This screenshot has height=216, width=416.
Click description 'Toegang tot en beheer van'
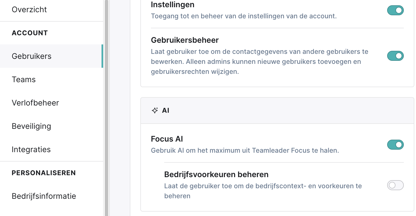pyautogui.click(x=244, y=16)
